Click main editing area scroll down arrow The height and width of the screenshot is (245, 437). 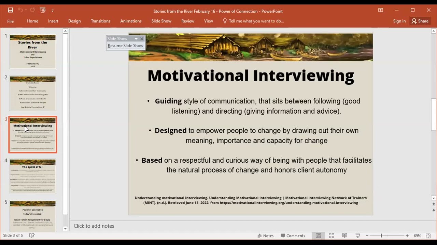pos(434,198)
